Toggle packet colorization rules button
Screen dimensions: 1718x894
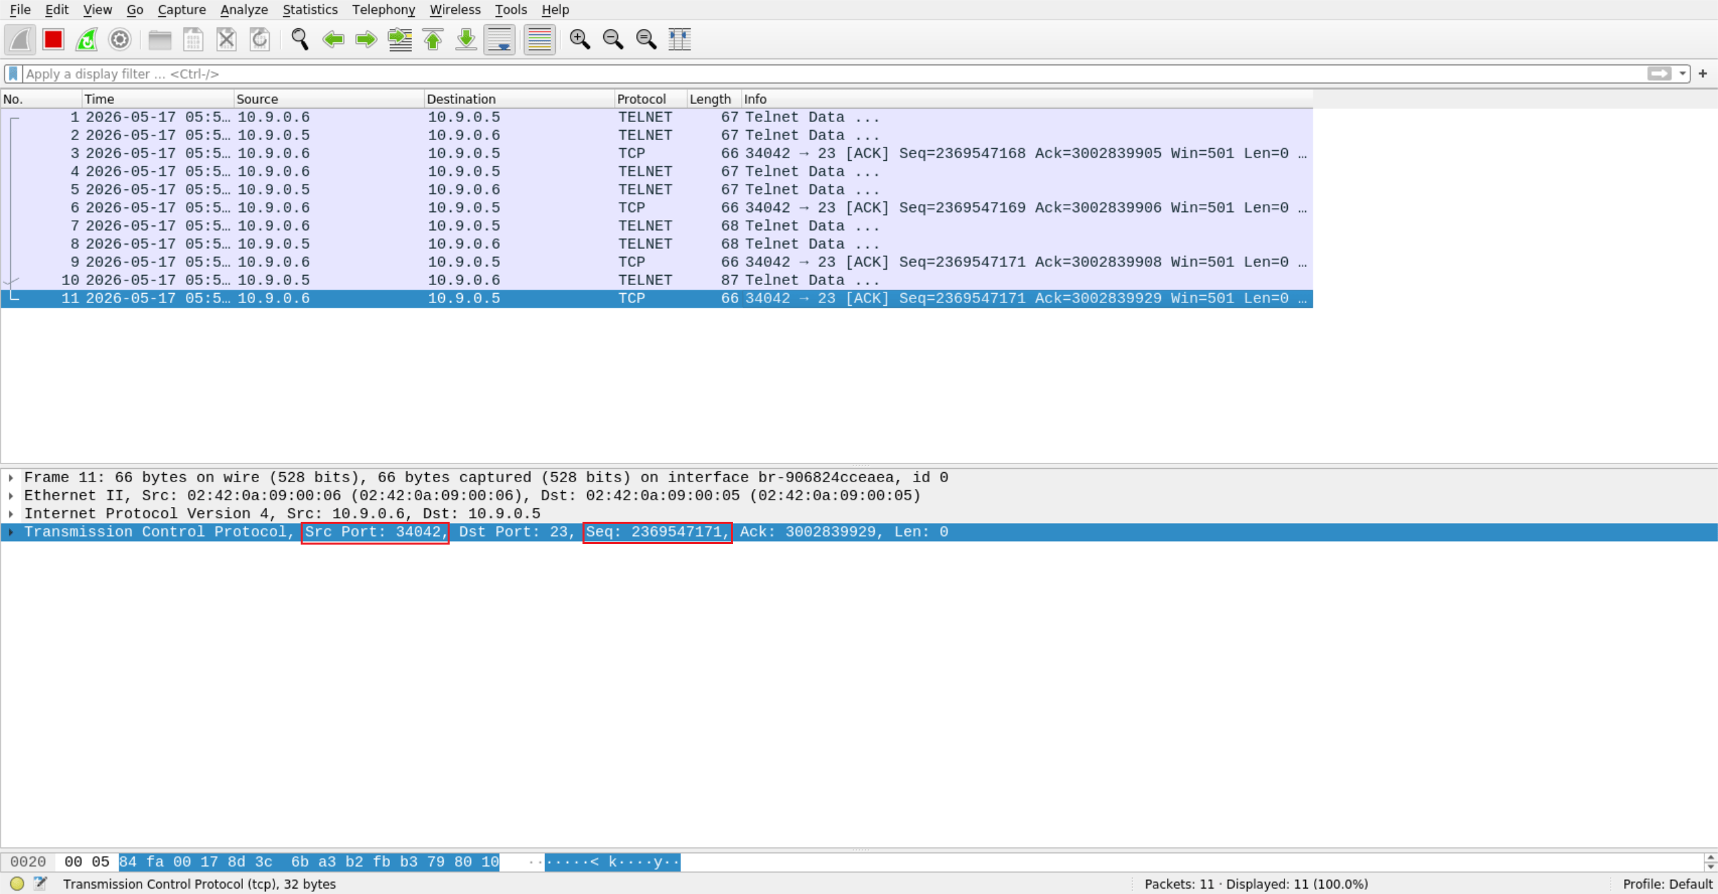point(540,40)
